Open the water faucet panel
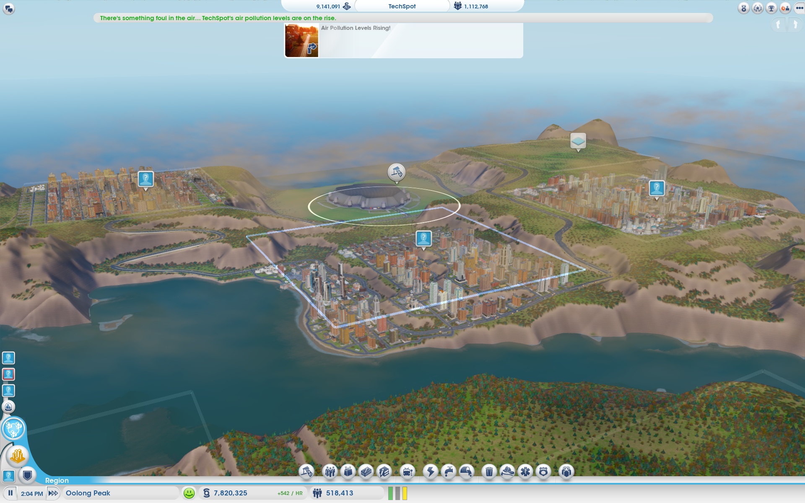Viewport: 805px width, 503px height. [449, 472]
